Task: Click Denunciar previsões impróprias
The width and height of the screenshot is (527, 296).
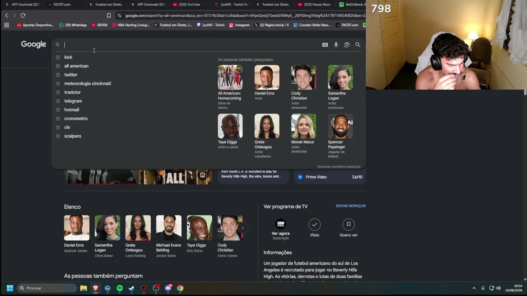Action: 338,166
